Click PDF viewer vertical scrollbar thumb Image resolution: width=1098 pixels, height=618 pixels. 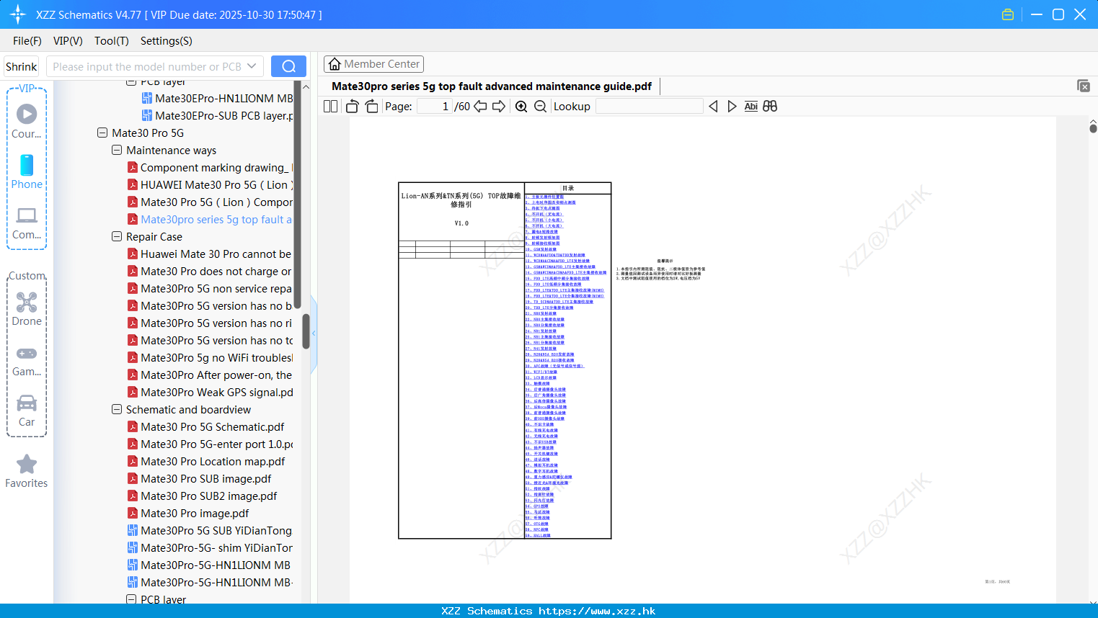(1093, 128)
